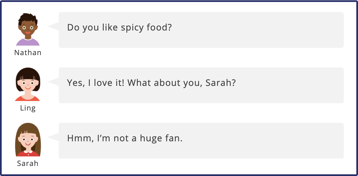Select the Sarah name label under avatar

28,163
